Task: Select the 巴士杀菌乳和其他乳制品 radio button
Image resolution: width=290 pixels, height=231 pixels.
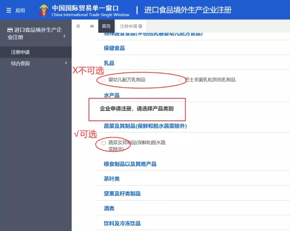Action: point(180,80)
